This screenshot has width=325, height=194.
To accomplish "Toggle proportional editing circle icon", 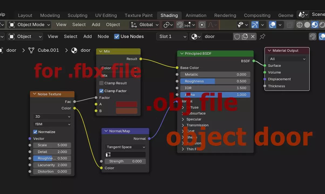I will pos(202,25).
